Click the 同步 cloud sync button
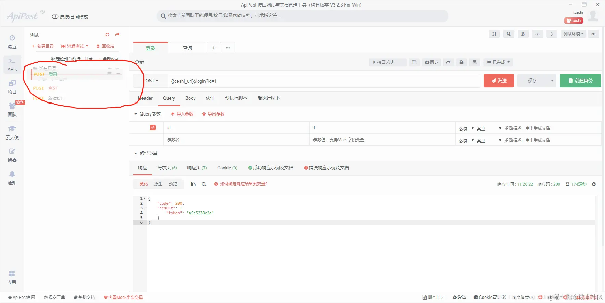Image resolution: width=605 pixels, height=303 pixels. click(x=431, y=62)
